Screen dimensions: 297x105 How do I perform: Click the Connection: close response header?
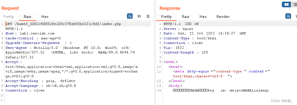183,43
